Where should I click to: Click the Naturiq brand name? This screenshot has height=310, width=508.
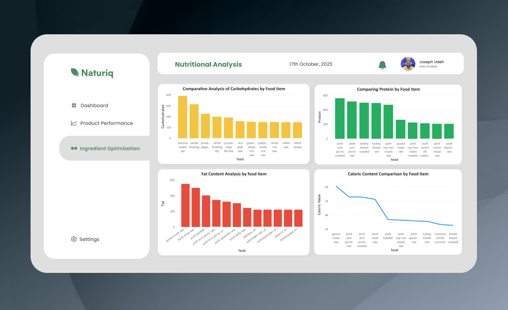97,73
